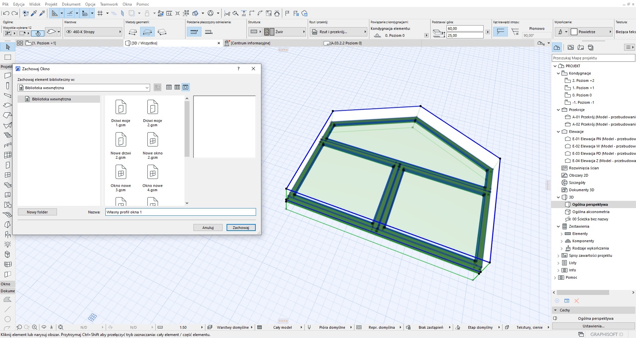This screenshot has height=338, width=636.
Task: Collapse the Elewacje tree node
Action: [558, 132]
